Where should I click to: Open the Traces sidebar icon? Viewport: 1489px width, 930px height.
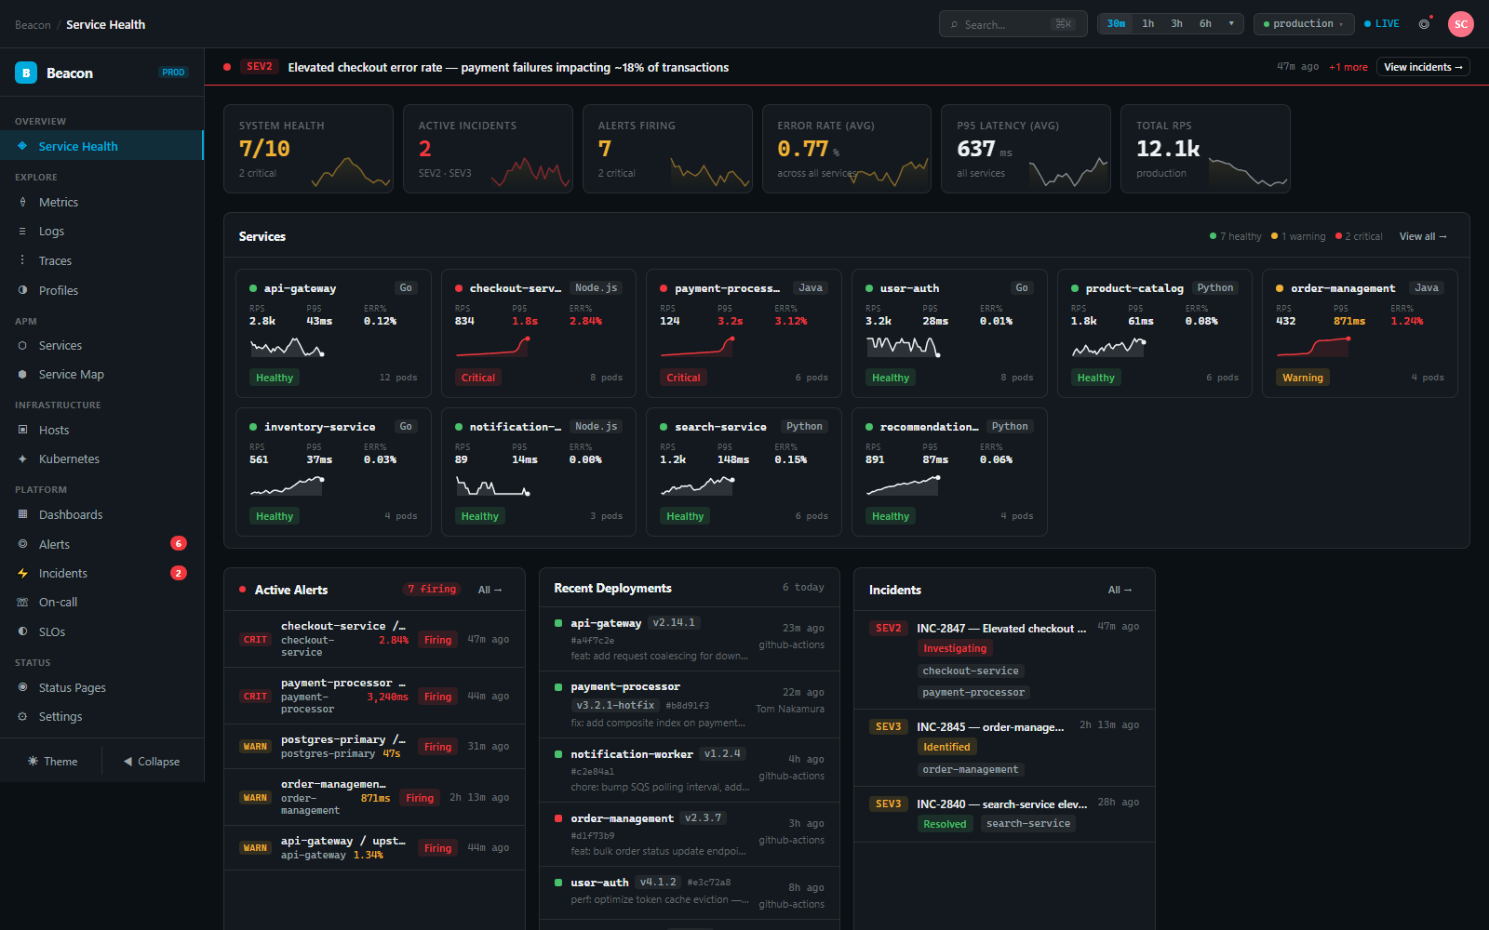22,260
